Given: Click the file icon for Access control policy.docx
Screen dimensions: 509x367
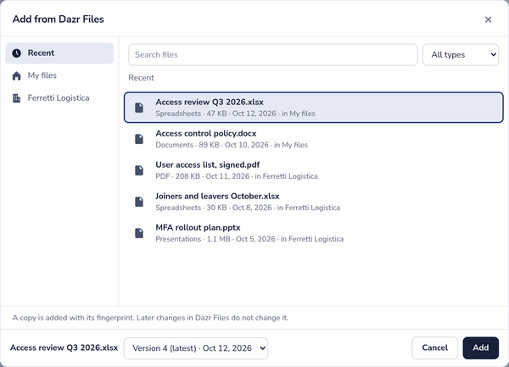Looking at the screenshot, I should tap(139, 139).
